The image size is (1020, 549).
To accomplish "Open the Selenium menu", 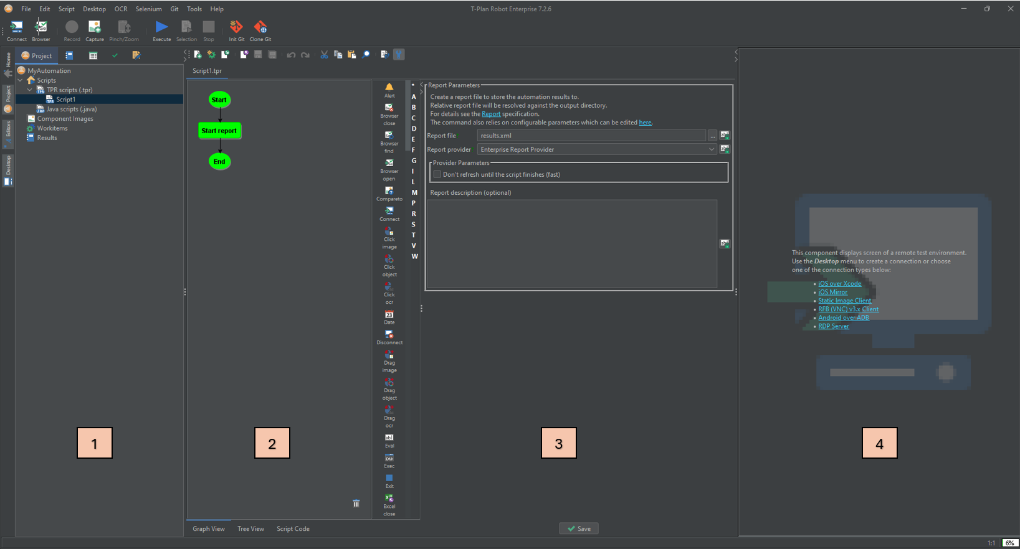I will click(148, 9).
